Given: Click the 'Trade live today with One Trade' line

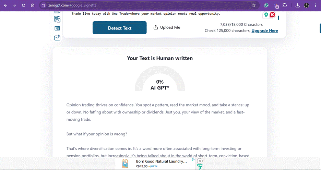Looking at the screenshot, I should tap(146, 14).
